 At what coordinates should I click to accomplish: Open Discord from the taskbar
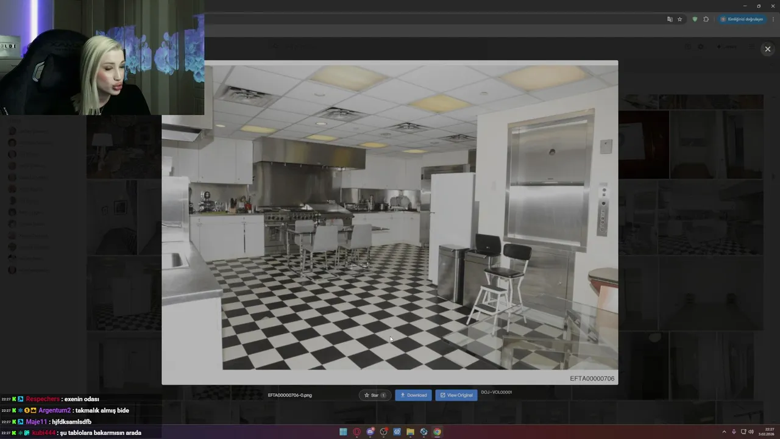(370, 432)
